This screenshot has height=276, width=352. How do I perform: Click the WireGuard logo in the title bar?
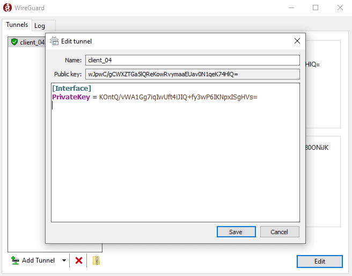click(x=8, y=8)
